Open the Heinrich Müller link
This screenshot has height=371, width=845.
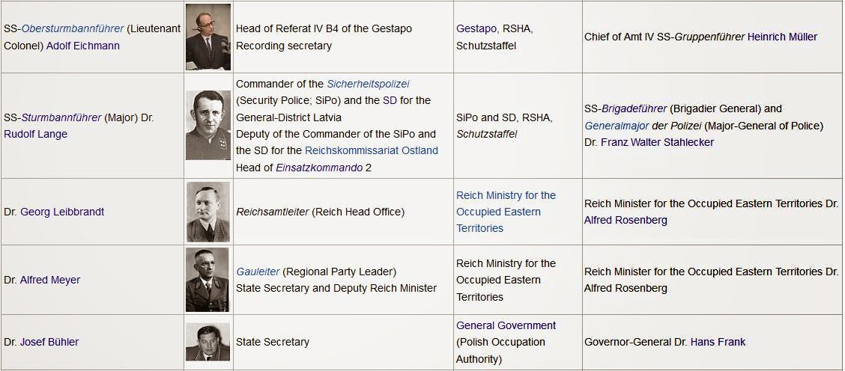(782, 37)
